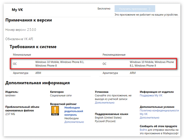This screenshot has height=140, width=184.
Task: Click the 'Минимальные' column header
Action: (22, 55)
